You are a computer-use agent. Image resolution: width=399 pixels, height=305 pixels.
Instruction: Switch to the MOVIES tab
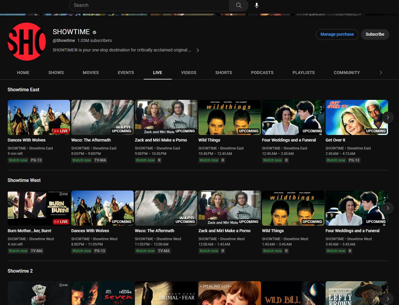click(x=91, y=73)
